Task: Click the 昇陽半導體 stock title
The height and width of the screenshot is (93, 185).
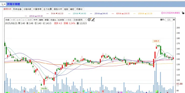Action: (13, 4)
